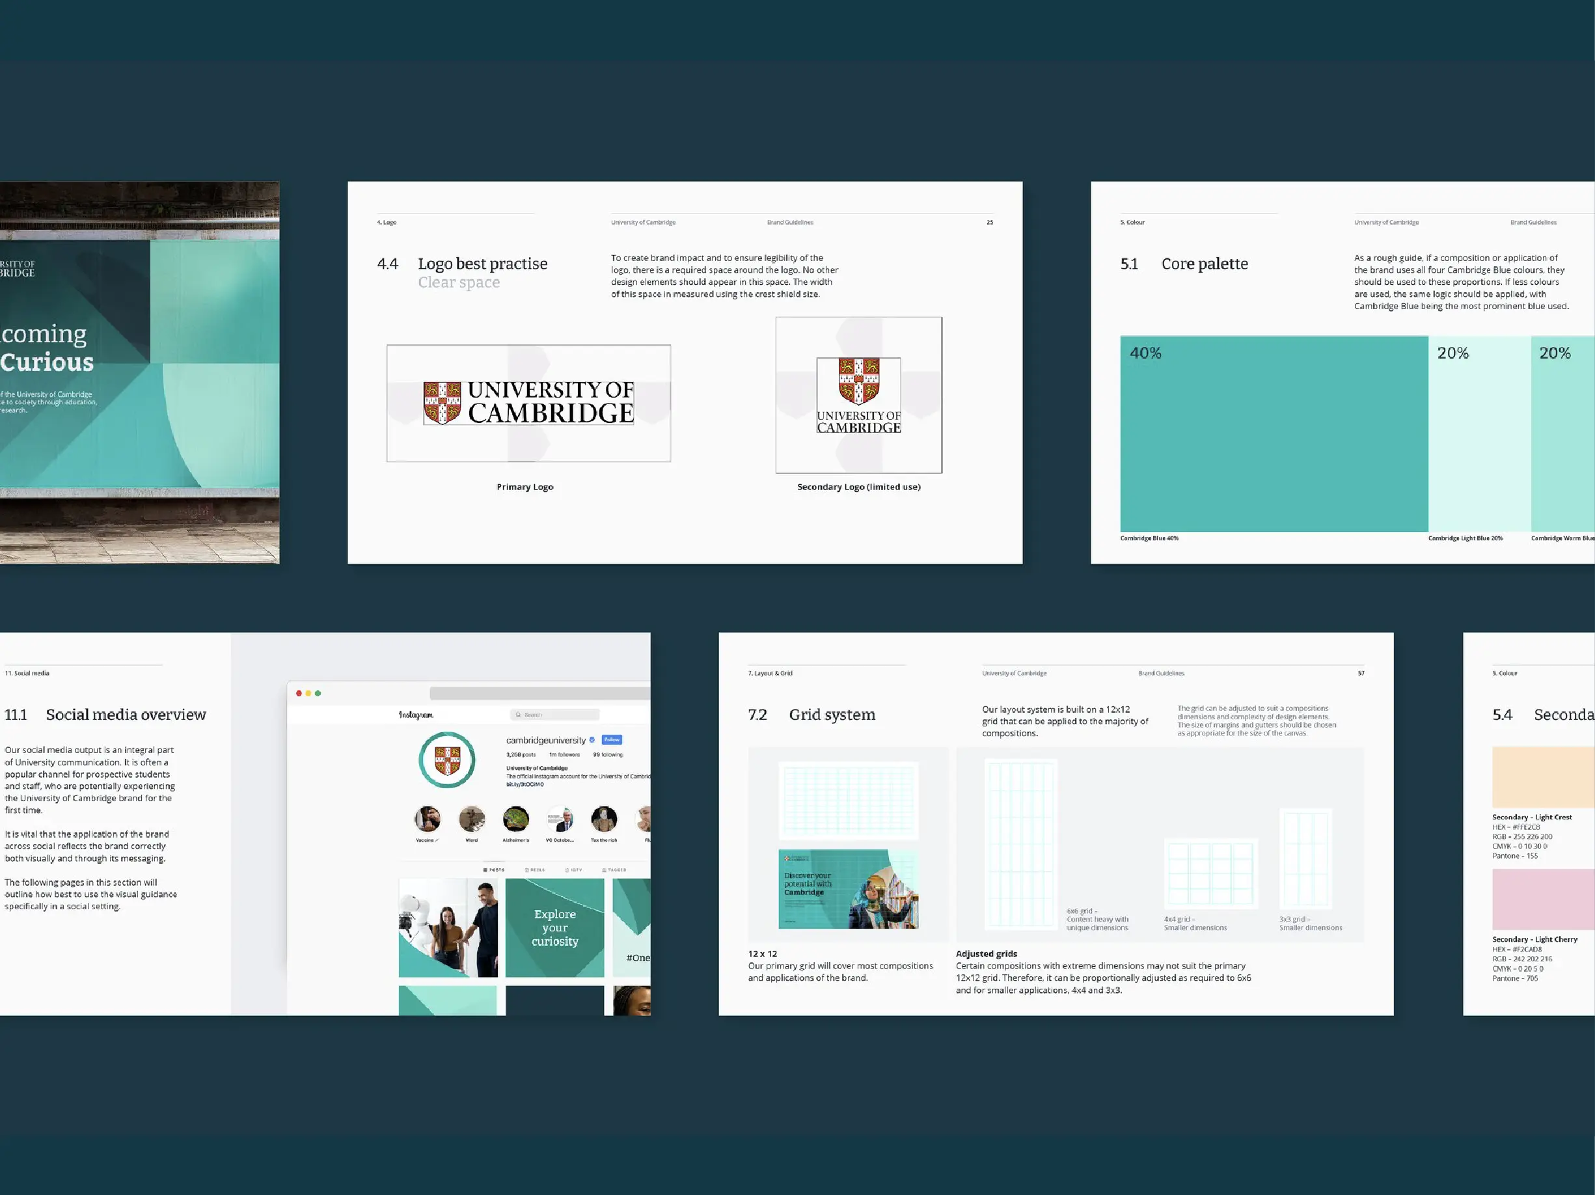This screenshot has width=1595, height=1195.
Task: Open the VC October story highlight
Action: click(560, 819)
